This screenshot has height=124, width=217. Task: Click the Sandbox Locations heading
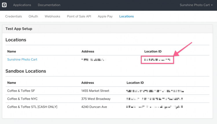tap(26, 71)
